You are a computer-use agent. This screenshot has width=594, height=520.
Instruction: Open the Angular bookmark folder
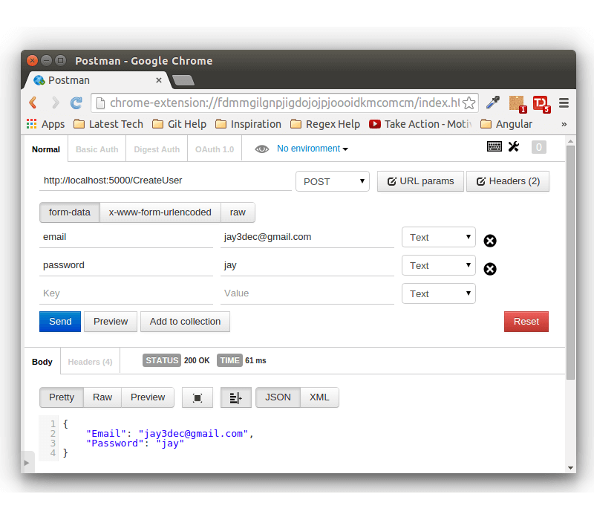point(506,124)
